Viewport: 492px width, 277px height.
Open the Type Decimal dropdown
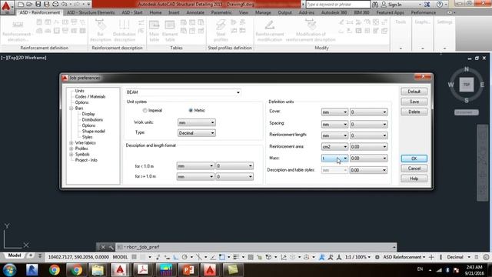(197, 133)
